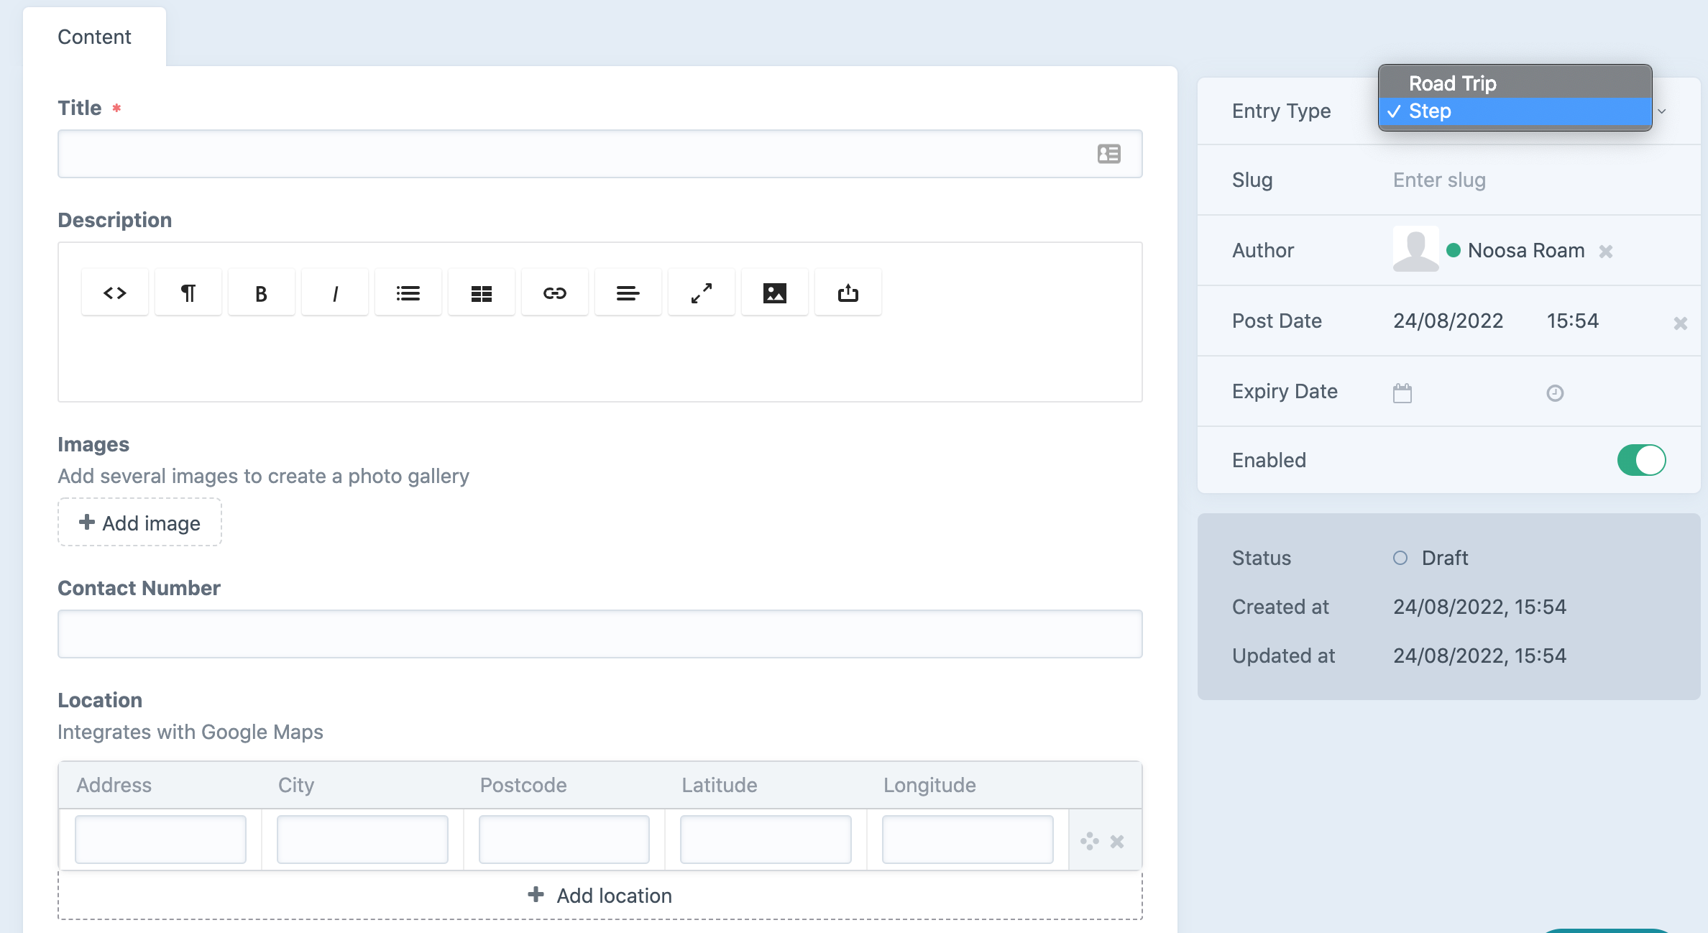Screen dimensions: 1708x933
Task: Edit the Post Date 24/08/2022
Action: point(1448,321)
